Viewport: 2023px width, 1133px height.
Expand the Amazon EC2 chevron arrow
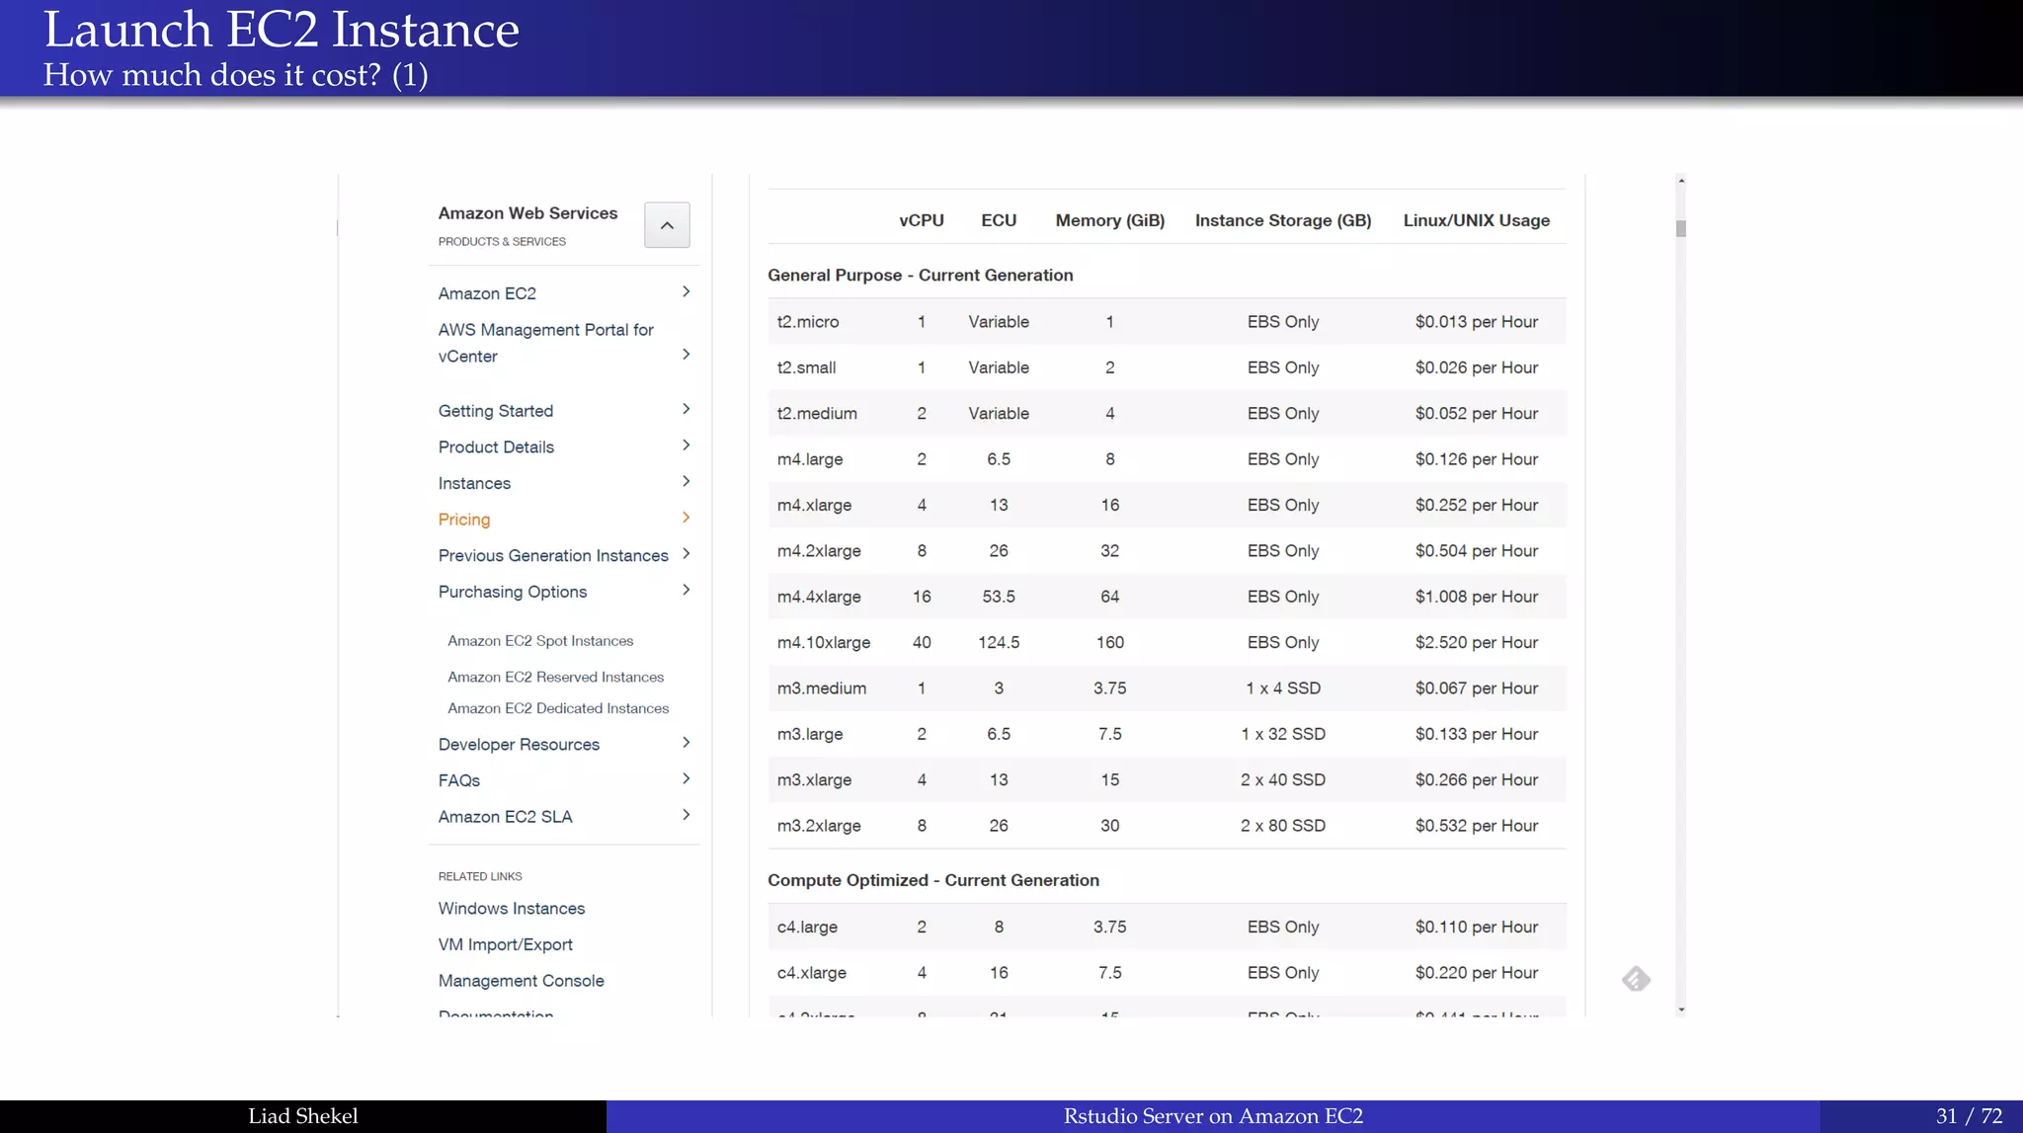[x=686, y=291]
